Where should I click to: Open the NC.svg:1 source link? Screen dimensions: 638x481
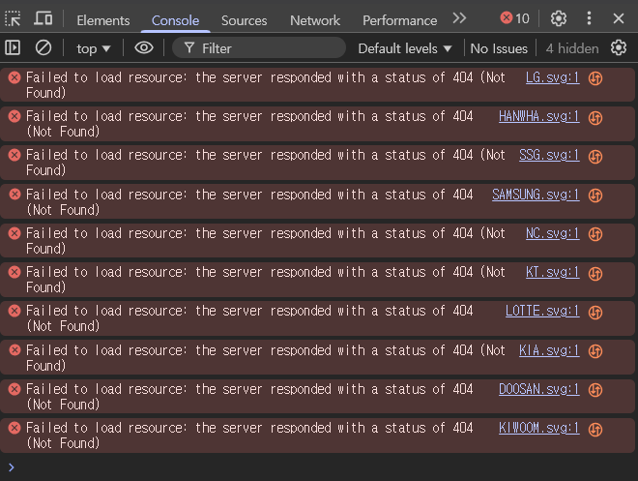pyautogui.click(x=552, y=233)
